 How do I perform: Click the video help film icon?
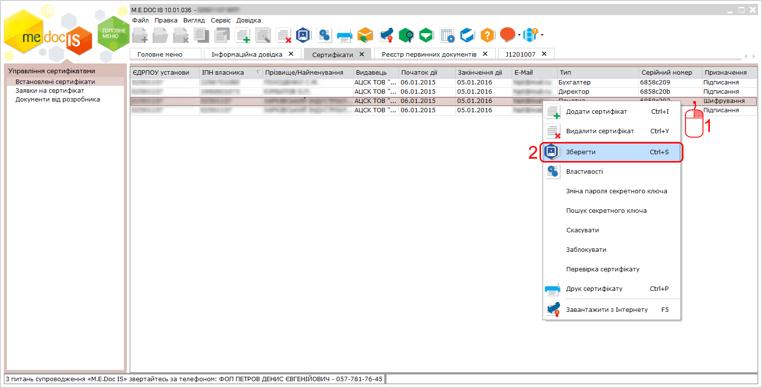(x=530, y=35)
